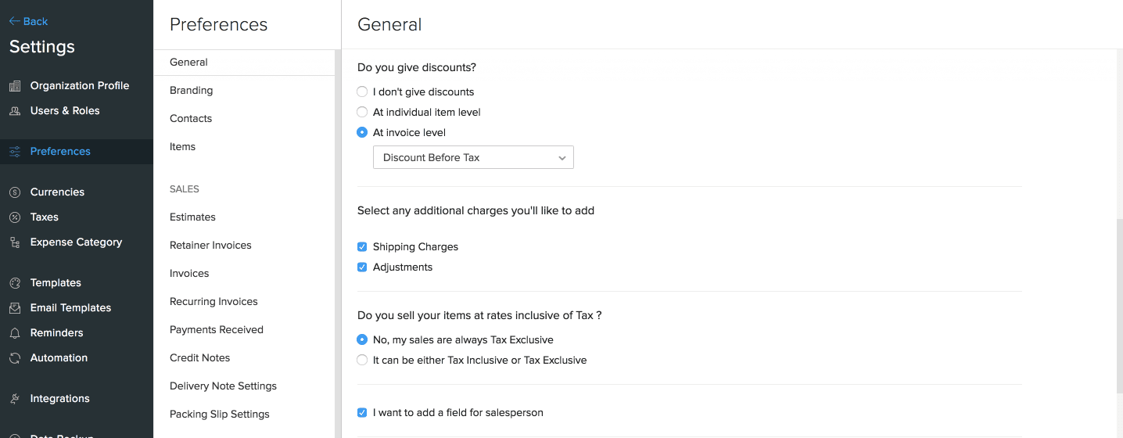Toggle the Adjustments checkbox
This screenshot has width=1123, height=438.
[x=362, y=267]
